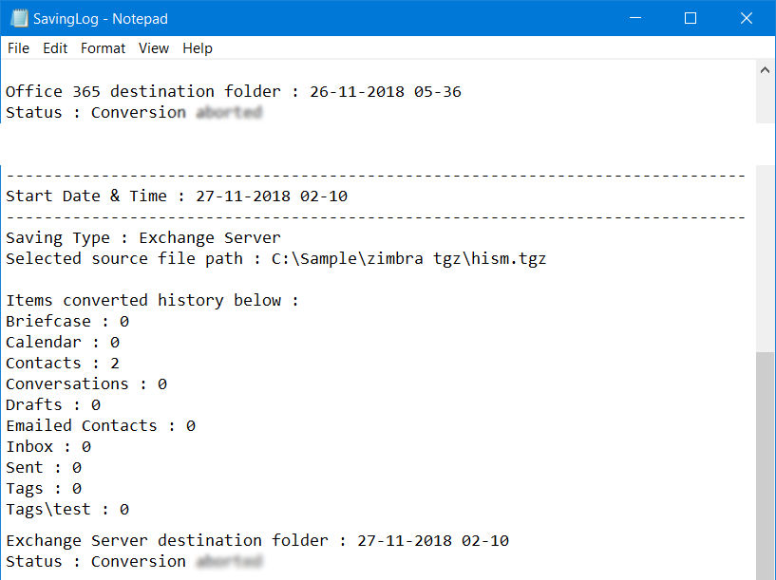Click the 'Contacts : 2' line

point(63,363)
